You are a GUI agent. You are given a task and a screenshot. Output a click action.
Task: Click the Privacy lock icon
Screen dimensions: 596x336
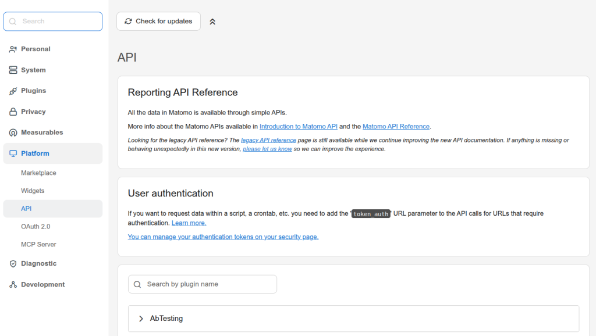[x=13, y=112]
